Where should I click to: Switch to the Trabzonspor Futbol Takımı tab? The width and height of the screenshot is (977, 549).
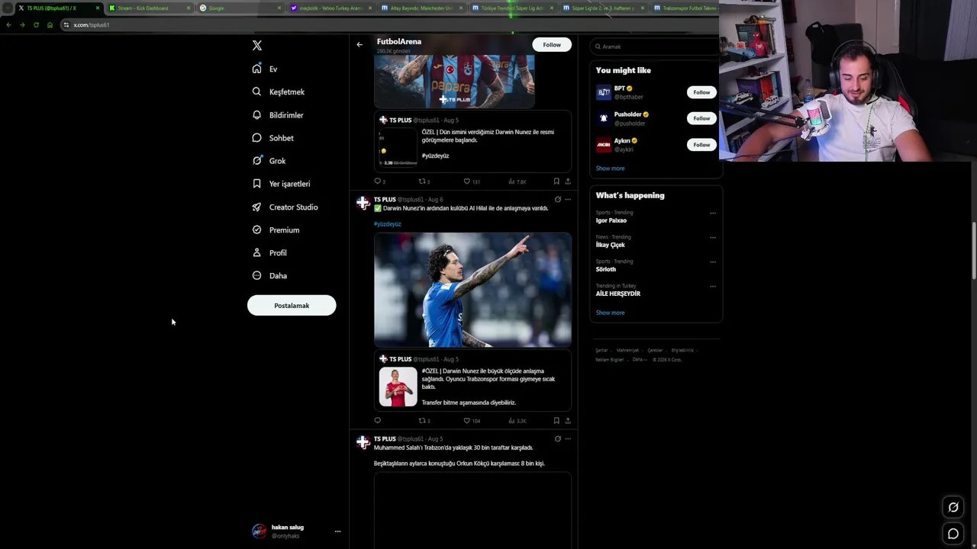click(x=685, y=8)
